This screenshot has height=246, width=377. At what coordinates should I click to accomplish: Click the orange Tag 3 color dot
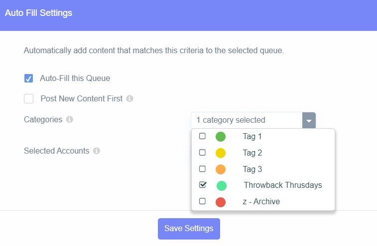click(221, 169)
